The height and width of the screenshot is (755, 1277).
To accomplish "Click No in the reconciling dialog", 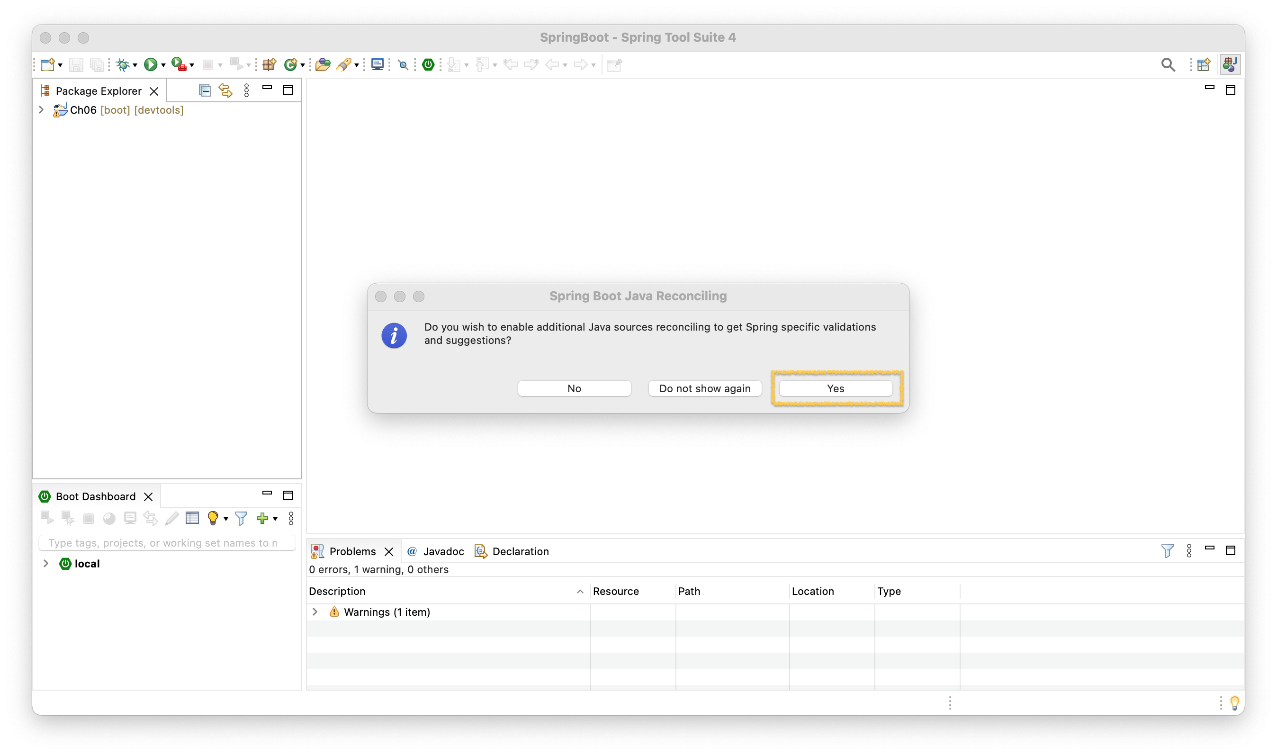I will [574, 388].
